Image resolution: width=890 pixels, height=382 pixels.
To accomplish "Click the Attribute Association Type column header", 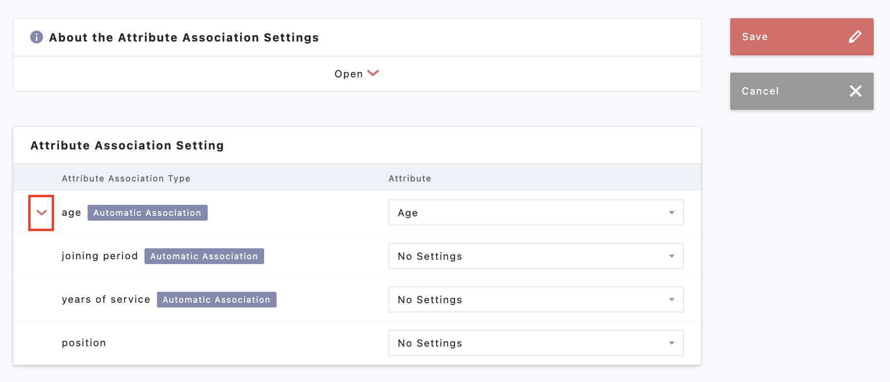I will point(126,179).
